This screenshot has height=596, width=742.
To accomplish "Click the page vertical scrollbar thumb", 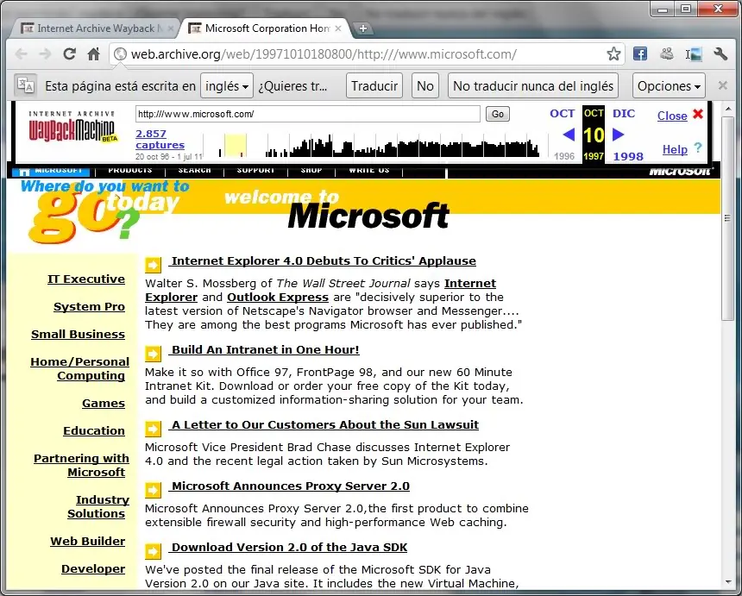I will click(728, 217).
